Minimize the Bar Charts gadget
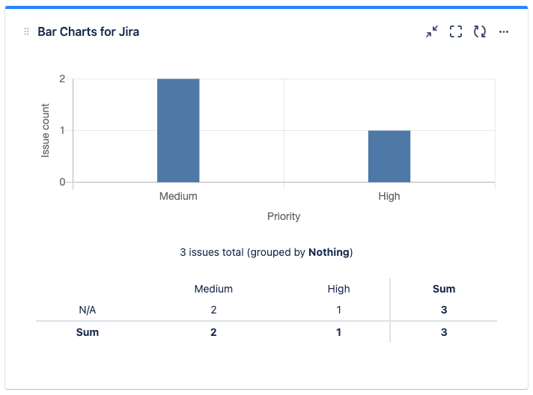The width and height of the screenshot is (533, 395). (432, 31)
